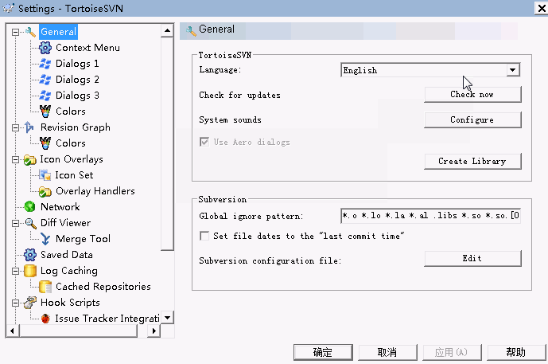Collapse the General tree node
The height and width of the screenshot is (364, 548).
pyautogui.click(x=15, y=32)
